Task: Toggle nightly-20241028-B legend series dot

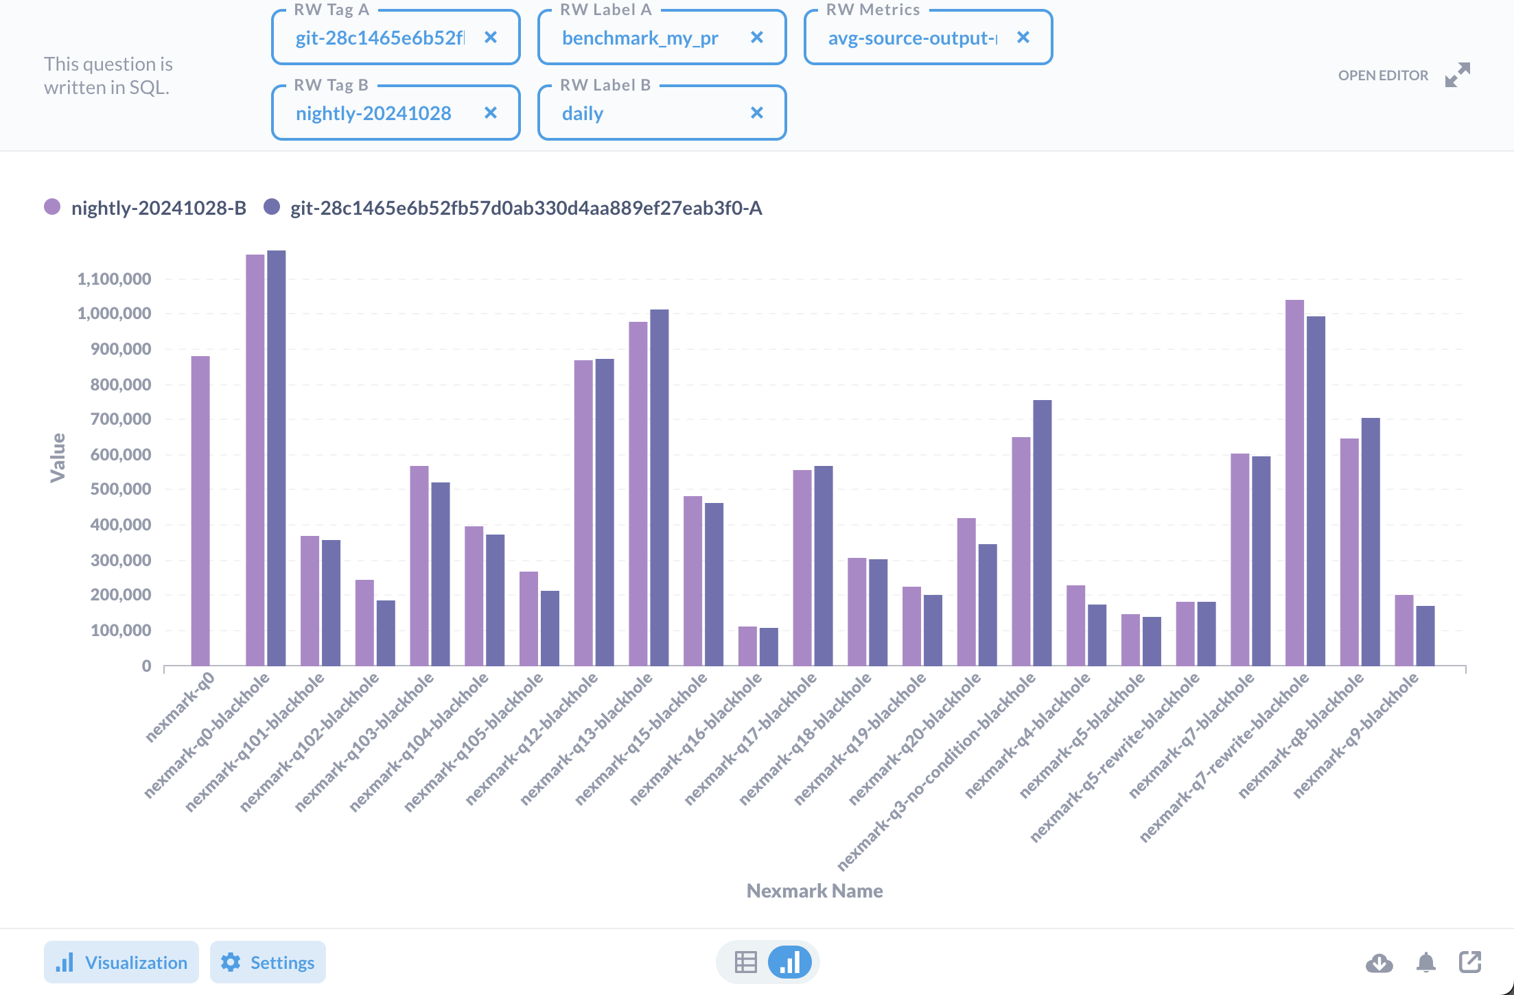Action: 52,207
